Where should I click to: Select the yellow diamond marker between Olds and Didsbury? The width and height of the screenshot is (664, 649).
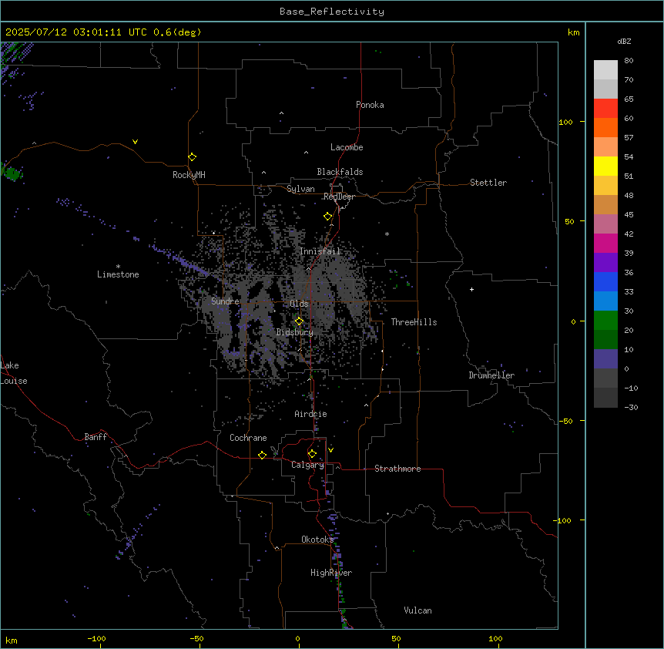[299, 321]
